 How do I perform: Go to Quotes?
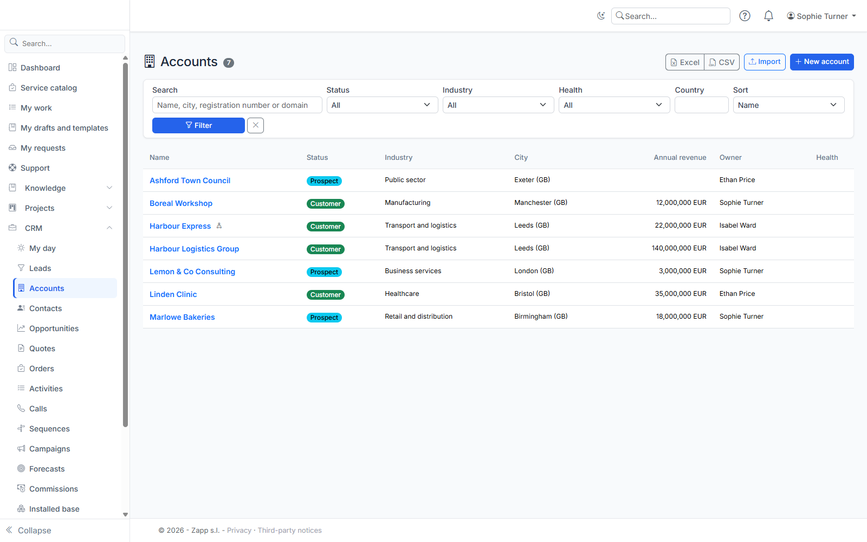pos(65,349)
